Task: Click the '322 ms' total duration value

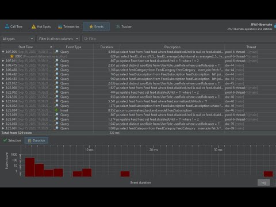Action: pyautogui.click(x=114, y=133)
